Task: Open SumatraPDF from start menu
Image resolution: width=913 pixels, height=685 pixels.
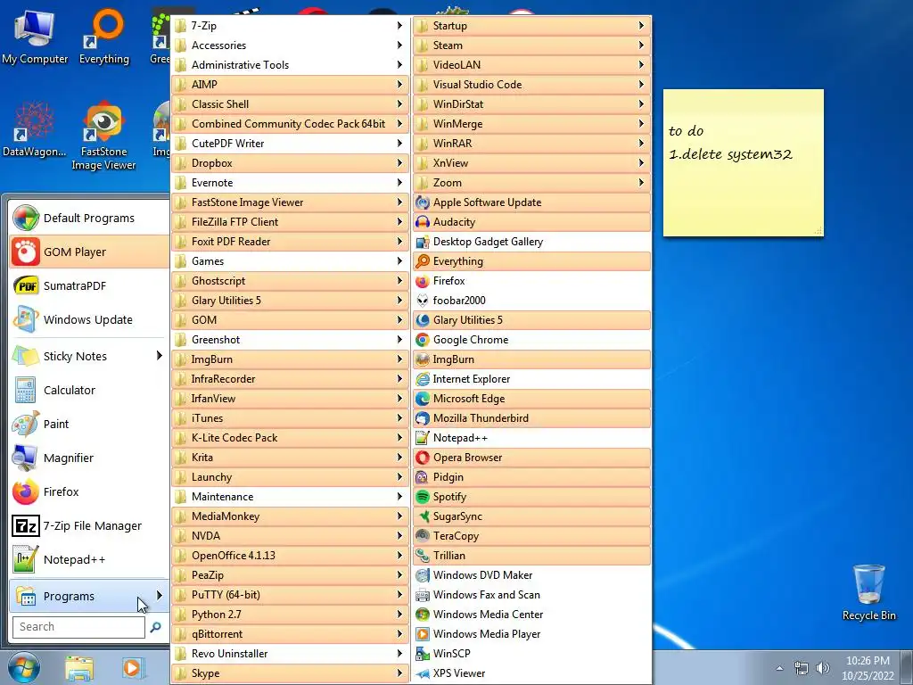Action: 89,286
